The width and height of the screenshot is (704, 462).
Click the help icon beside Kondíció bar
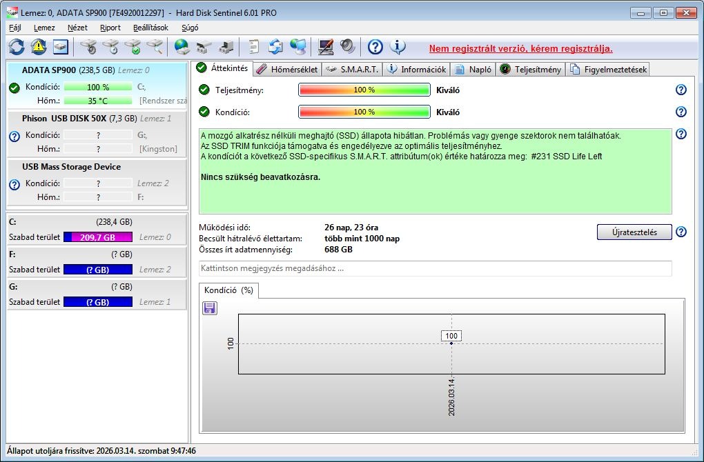(x=681, y=112)
